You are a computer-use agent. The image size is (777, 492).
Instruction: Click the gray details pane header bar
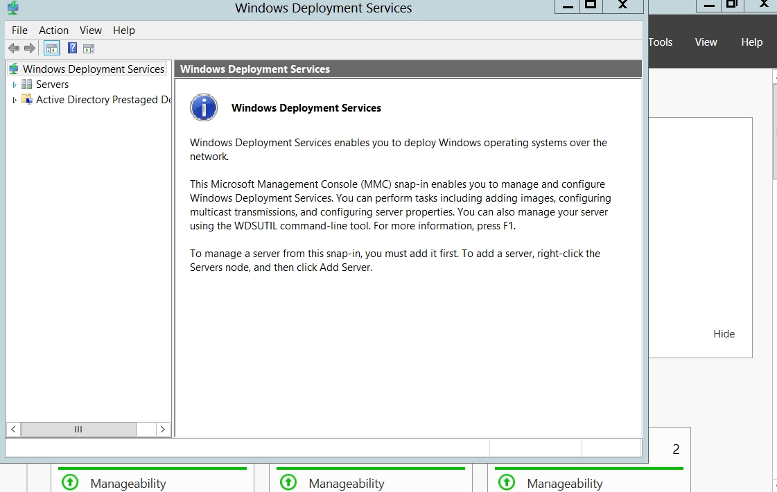[x=408, y=69]
